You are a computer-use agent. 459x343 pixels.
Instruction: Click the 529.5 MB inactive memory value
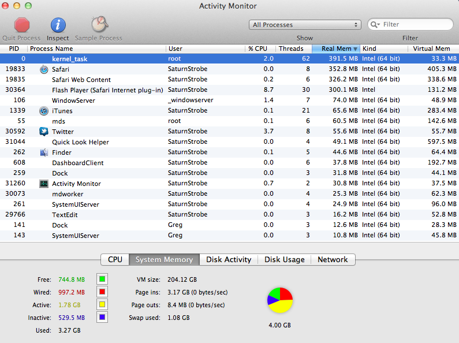pos(72,318)
